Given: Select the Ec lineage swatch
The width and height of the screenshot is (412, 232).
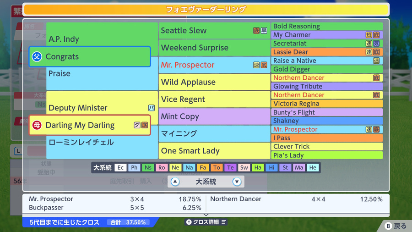Looking at the screenshot, I should (x=120, y=167).
